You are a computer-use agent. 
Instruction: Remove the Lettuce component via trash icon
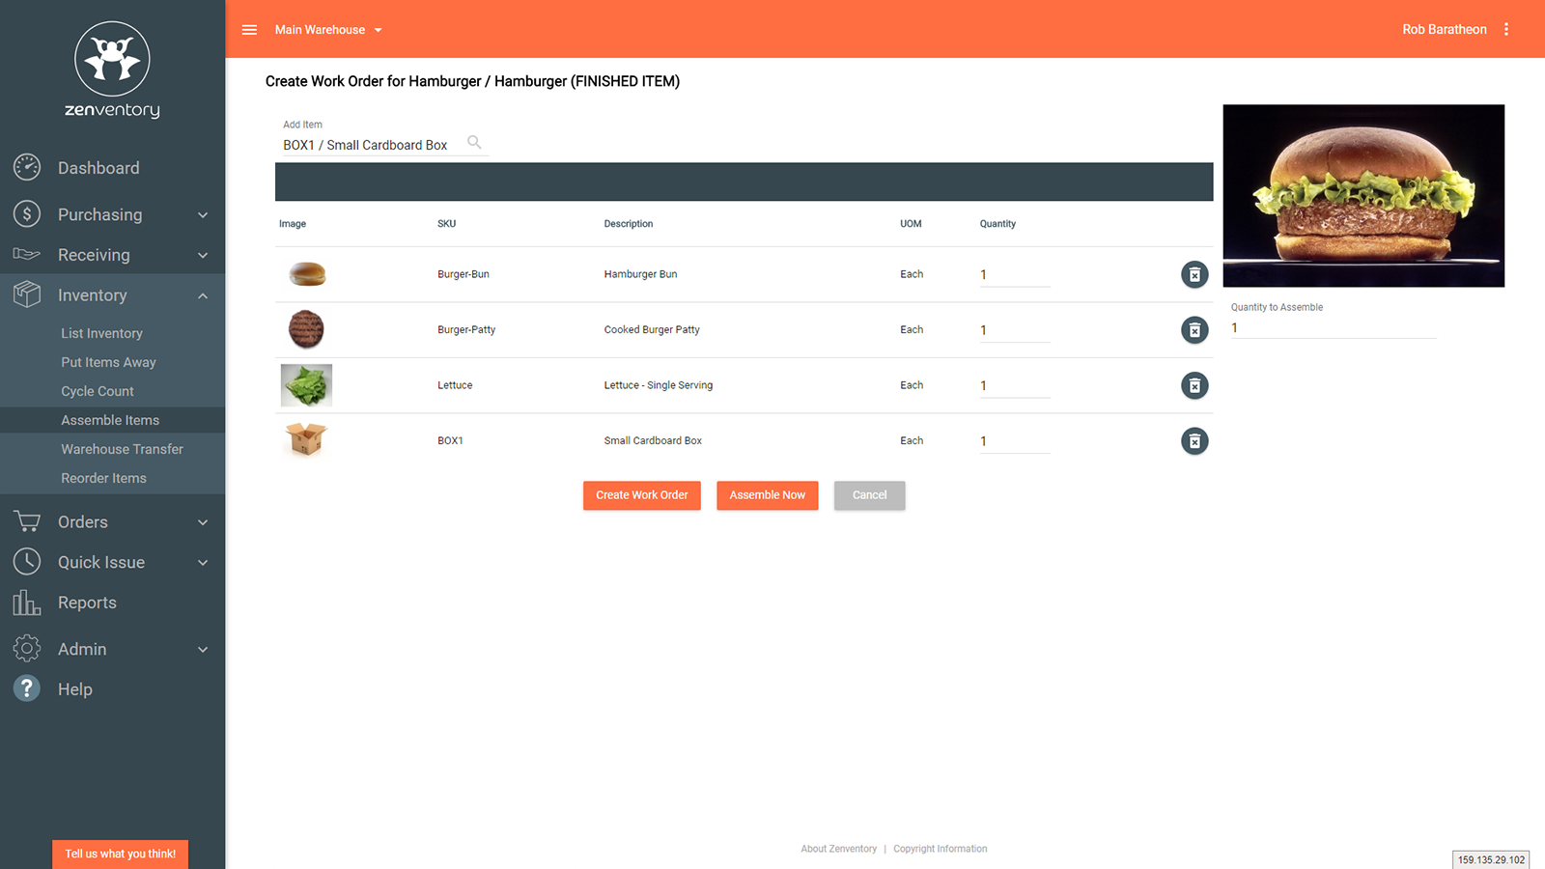click(x=1194, y=385)
